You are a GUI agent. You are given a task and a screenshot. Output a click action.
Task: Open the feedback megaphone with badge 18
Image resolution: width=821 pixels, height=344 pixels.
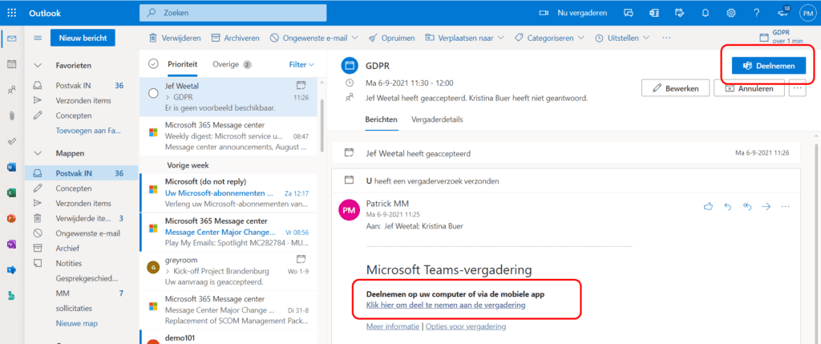coord(783,13)
